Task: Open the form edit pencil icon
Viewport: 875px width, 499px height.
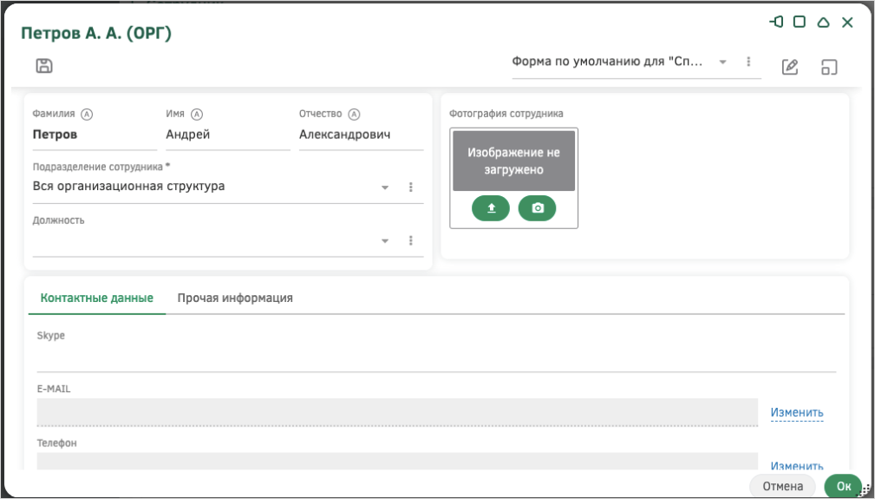Action: click(x=790, y=67)
